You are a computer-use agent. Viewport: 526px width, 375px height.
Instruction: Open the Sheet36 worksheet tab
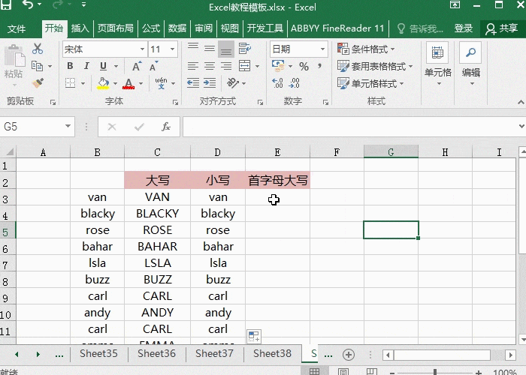pos(156,353)
